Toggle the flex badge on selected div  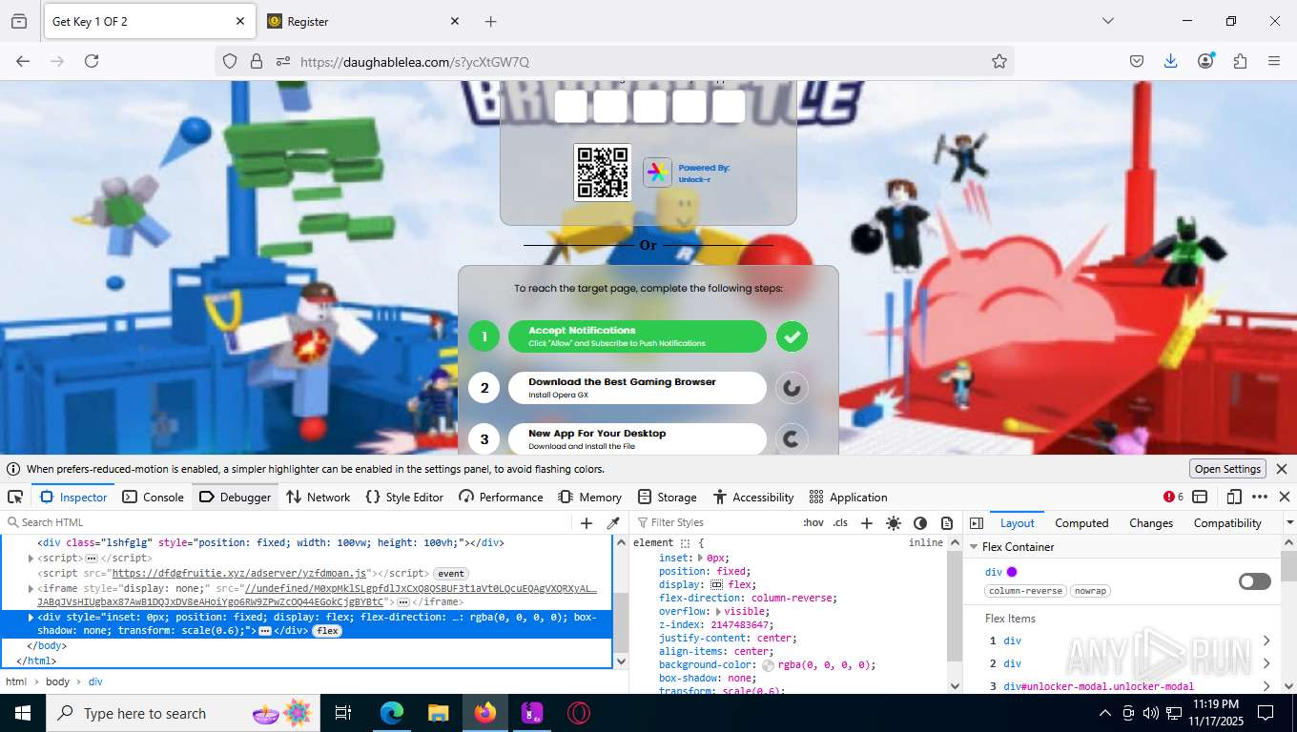(327, 631)
